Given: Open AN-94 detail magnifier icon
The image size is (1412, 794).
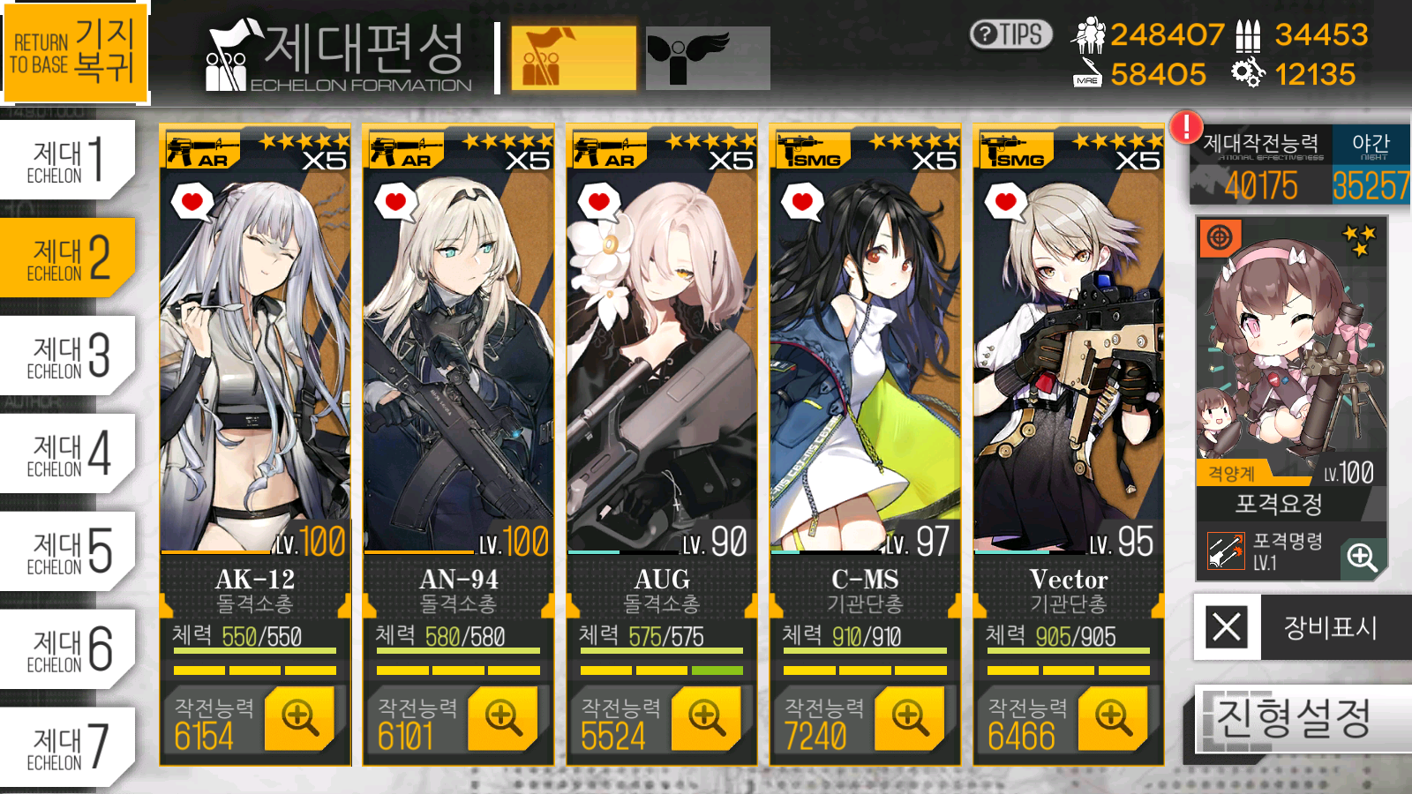Looking at the screenshot, I should pos(503,718).
